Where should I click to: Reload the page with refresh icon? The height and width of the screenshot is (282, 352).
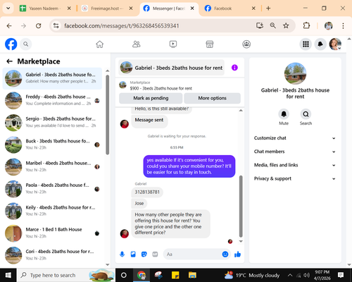pos(38,25)
